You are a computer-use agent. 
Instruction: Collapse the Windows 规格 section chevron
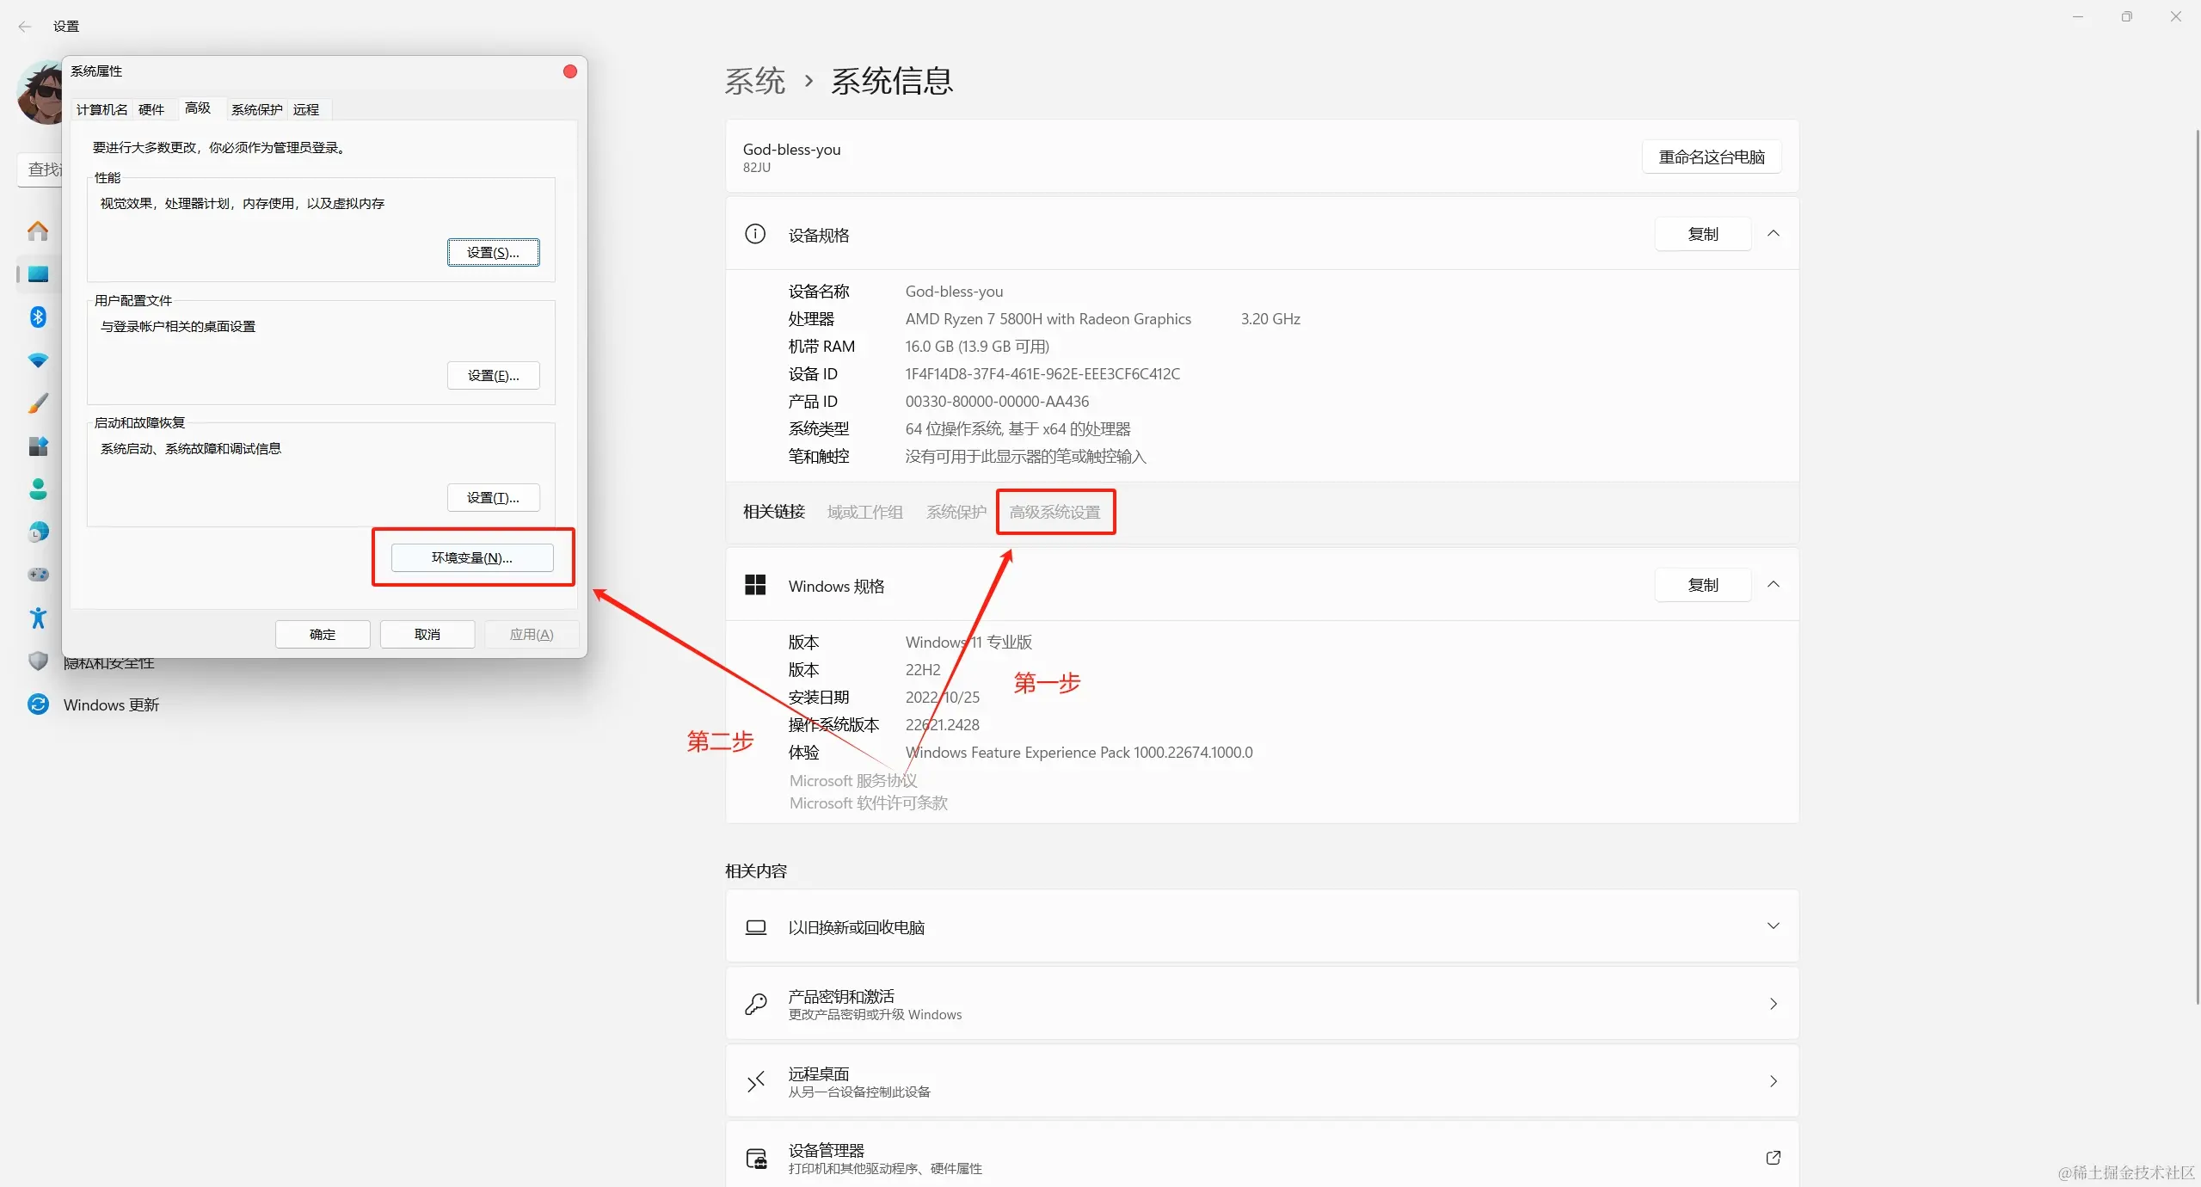(1773, 585)
